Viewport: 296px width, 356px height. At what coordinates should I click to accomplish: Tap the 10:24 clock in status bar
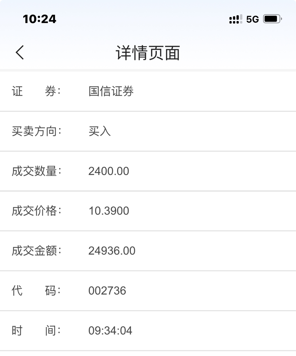coord(39,19)
